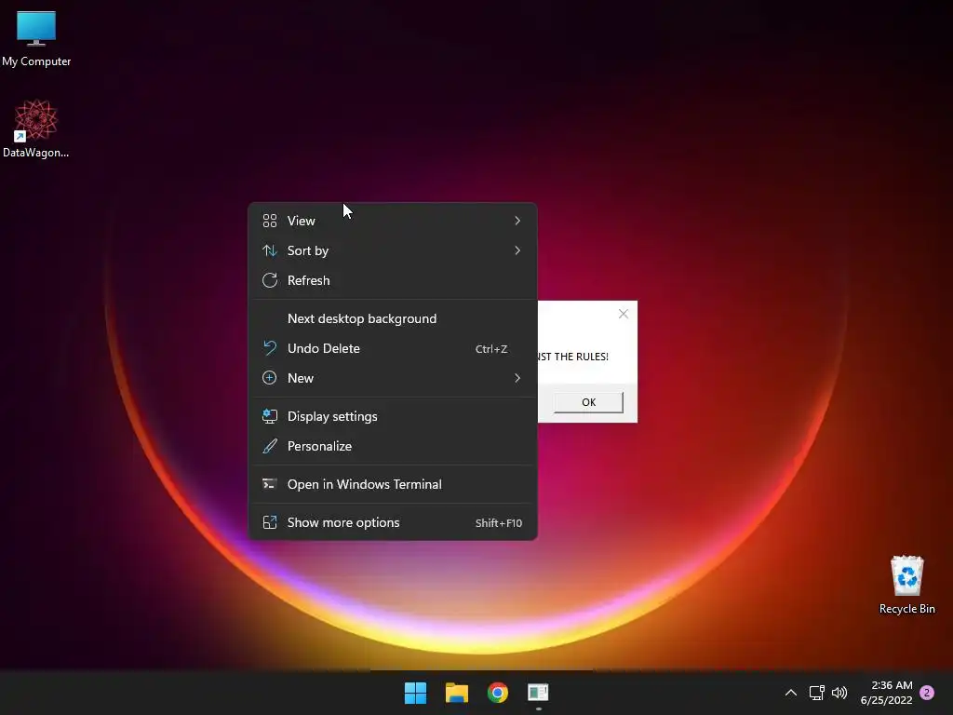The image size is (953, 715).
Task: Expand the Sort by submenu arrow
Action: point(517,250)
